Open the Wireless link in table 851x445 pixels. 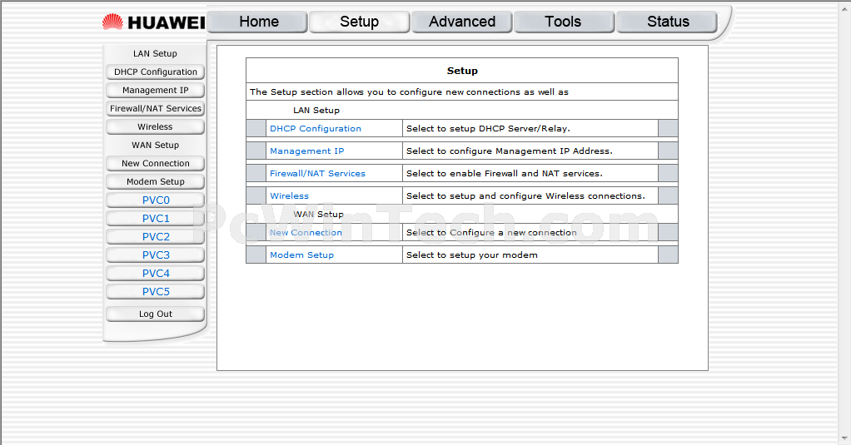tap(289, 196)
